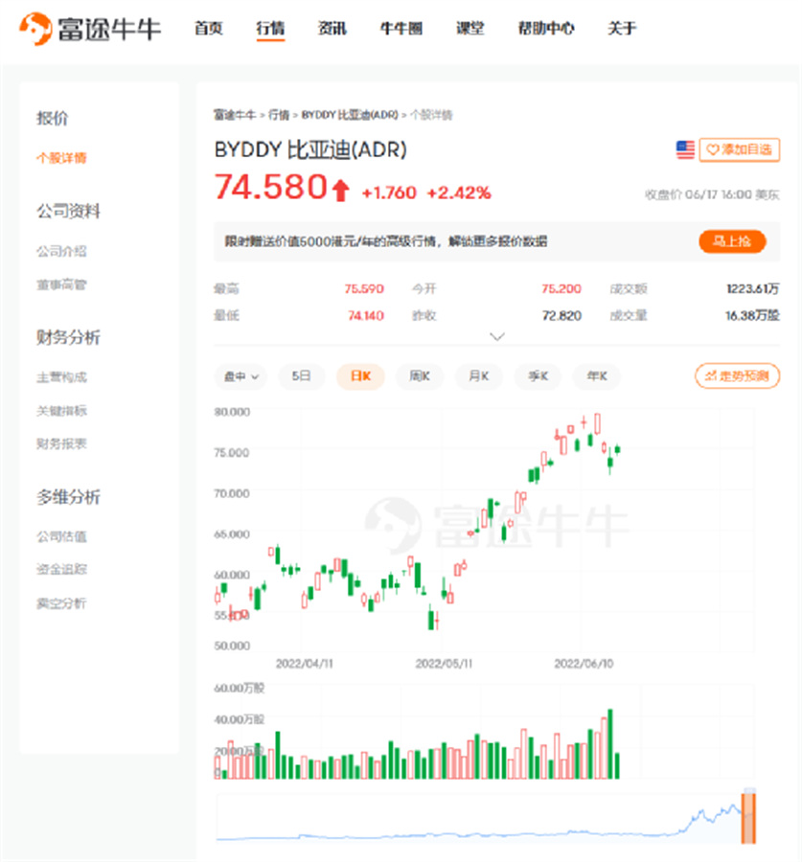
Task: Add BYDDY to watchlist with heart button
Action: 740,149
